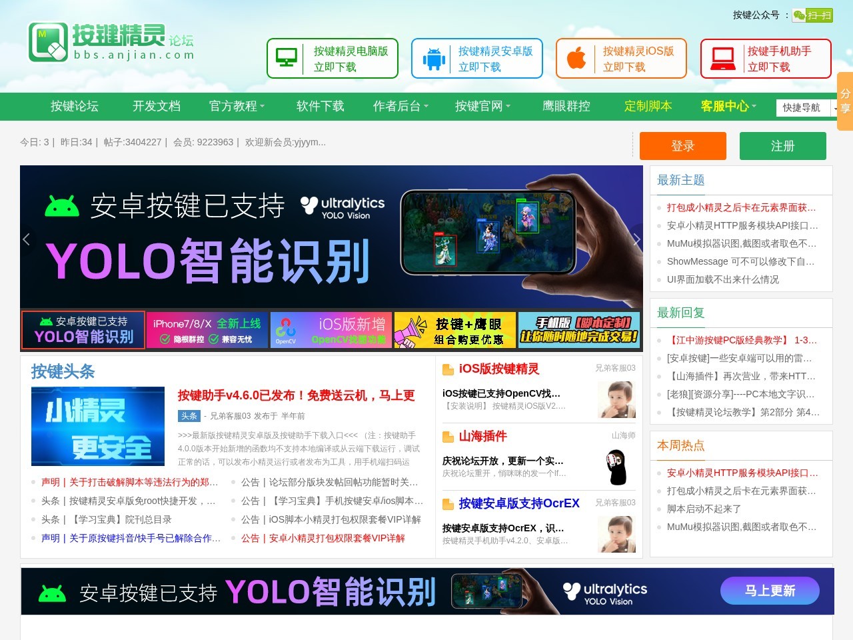The image size is (853, 640).
Task: Click the 兄弟客服03 avatar beside OcrEX post
Action: point(616,534)
